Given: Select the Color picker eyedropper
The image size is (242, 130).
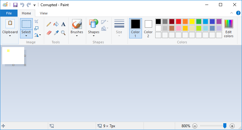Looking at the screenshot, I should point(56,33).
